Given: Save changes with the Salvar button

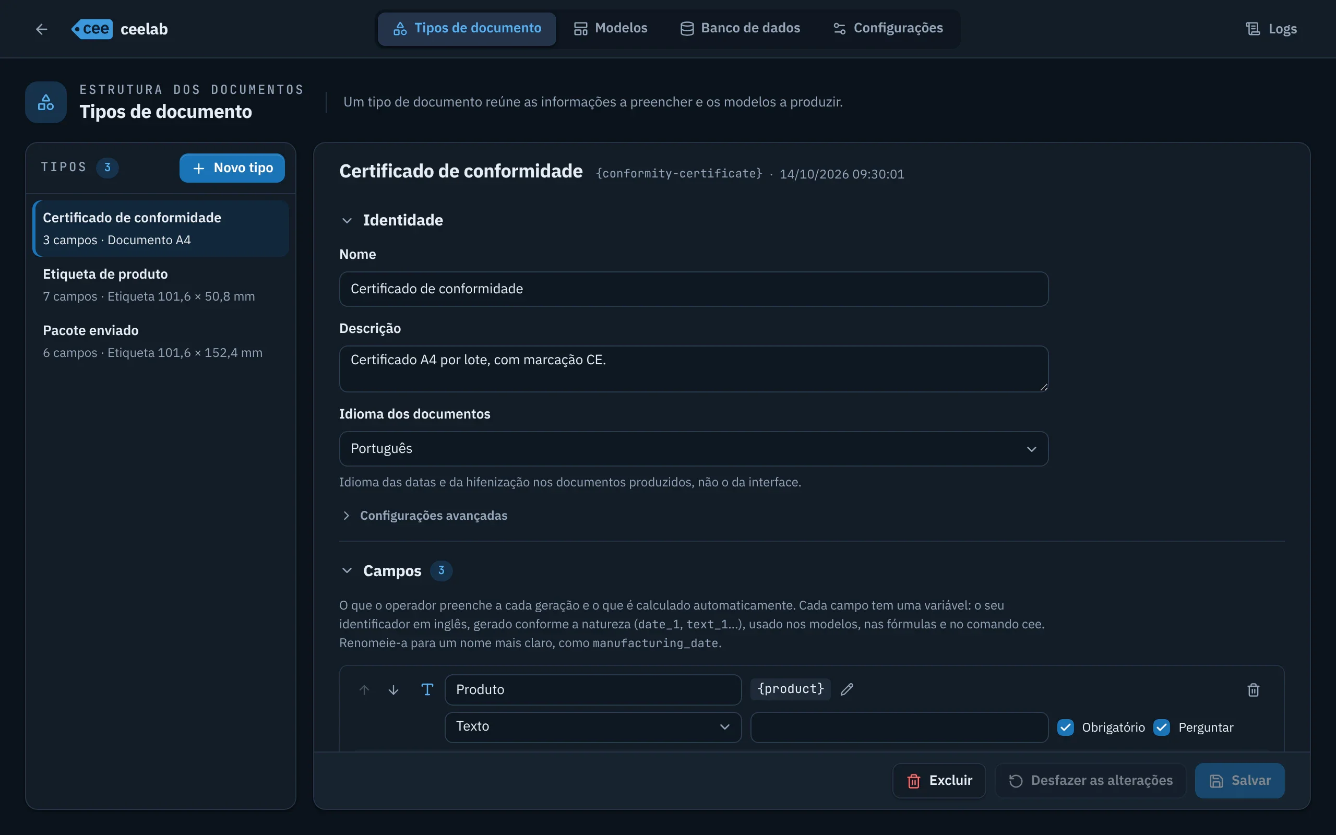Looking at the screenshot, I should tap(1239, 780).
